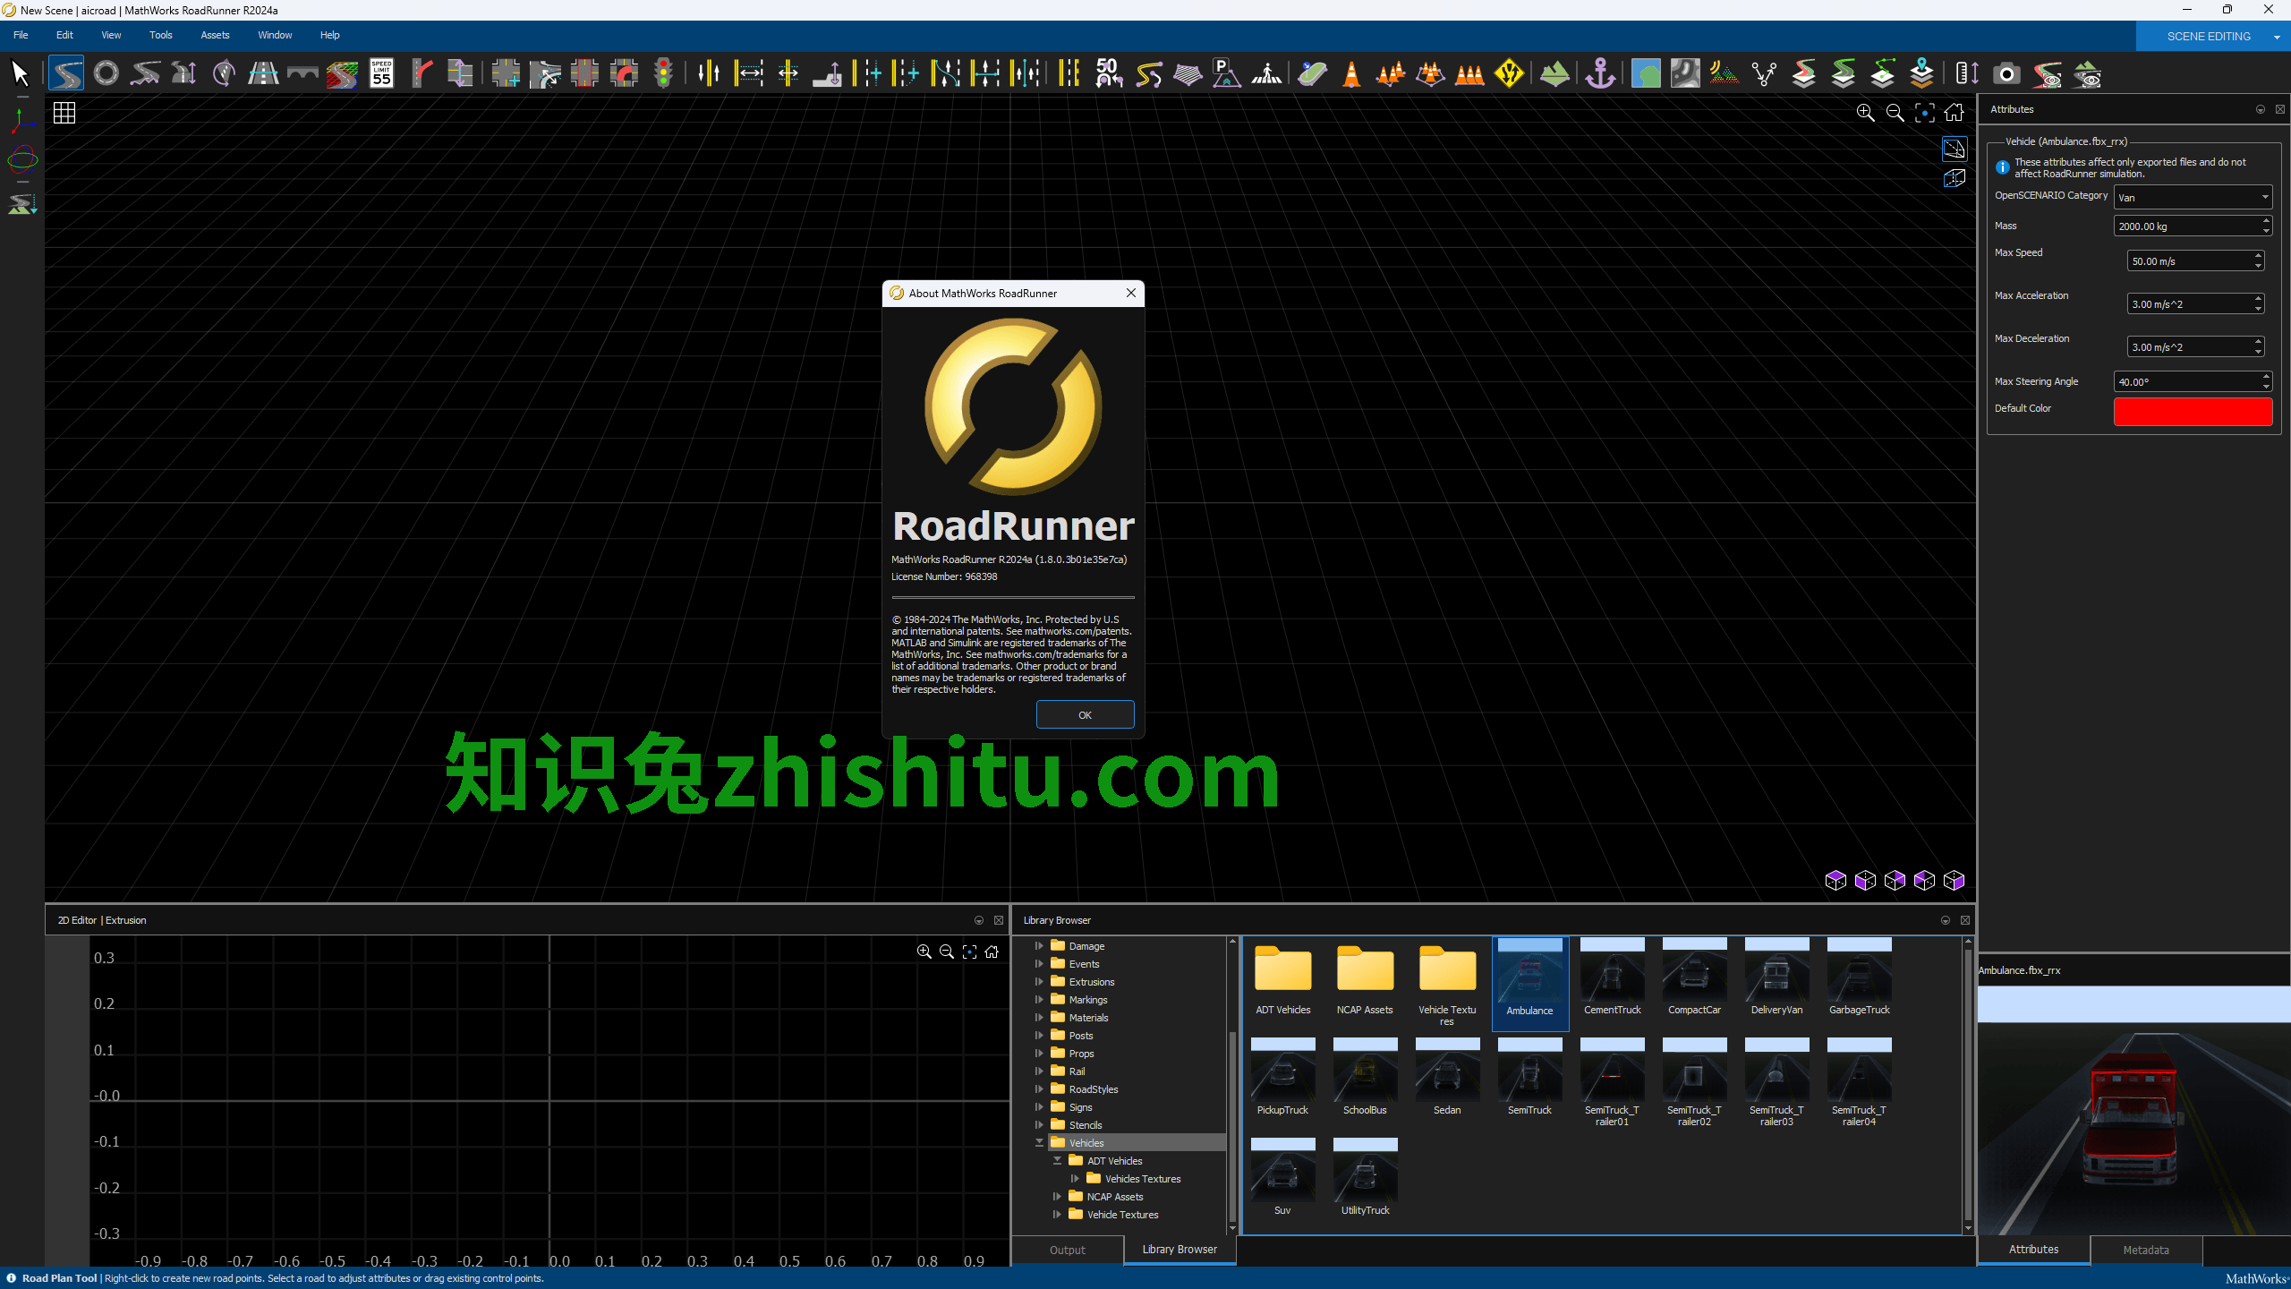Image resolution: width=2291 pixels, height=1289 pixels.
Task: Select the bridge span tool icon
Action: tap(302, 73)
